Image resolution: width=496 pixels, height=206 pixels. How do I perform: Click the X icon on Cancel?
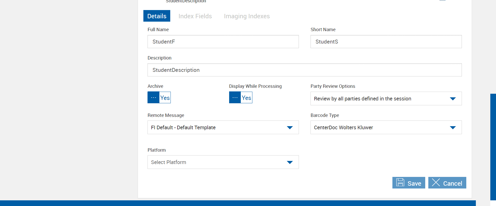pos(436,183)
